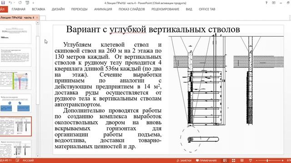Click the zoom slider handle
This screenshot has height=163, width=291.
pos(267,160)
